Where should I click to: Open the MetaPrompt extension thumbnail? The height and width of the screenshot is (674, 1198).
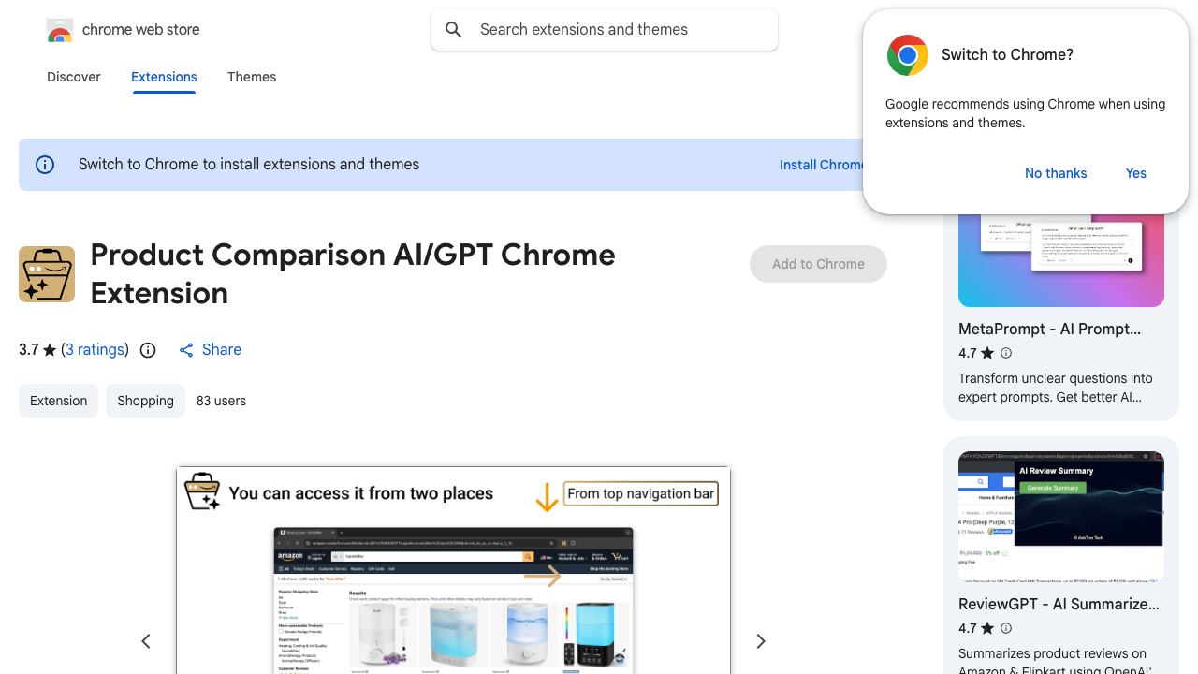[1061, 260]
